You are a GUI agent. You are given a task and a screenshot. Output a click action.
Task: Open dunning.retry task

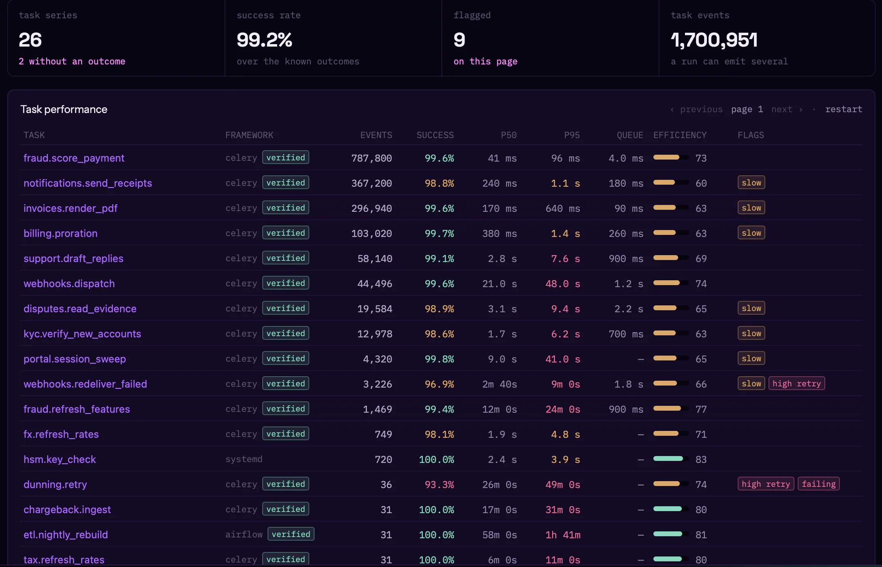[55, 484]
